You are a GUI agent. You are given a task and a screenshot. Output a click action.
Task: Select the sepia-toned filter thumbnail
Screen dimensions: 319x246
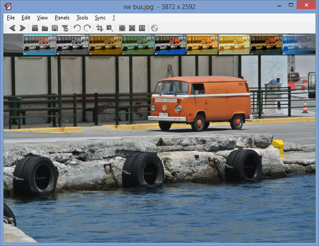pyautogui.click(x=105, y=44)
